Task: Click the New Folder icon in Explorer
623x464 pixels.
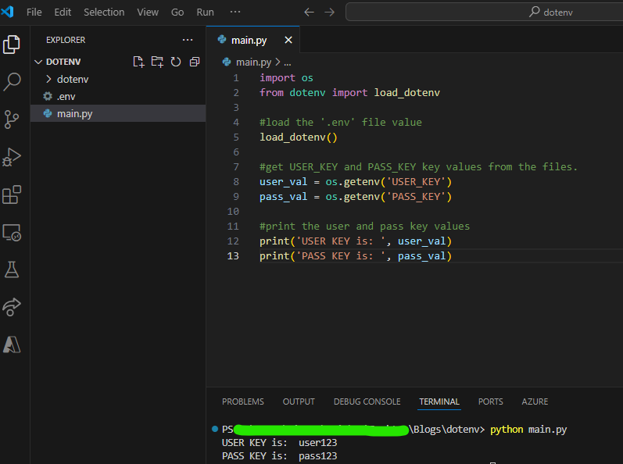Action: click(x=157, y=62)
